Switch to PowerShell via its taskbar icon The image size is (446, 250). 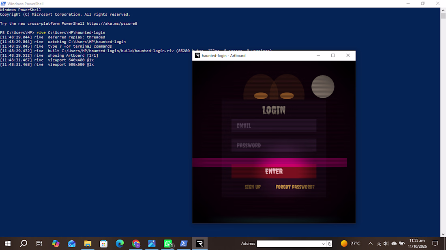[x=184, y=244]
